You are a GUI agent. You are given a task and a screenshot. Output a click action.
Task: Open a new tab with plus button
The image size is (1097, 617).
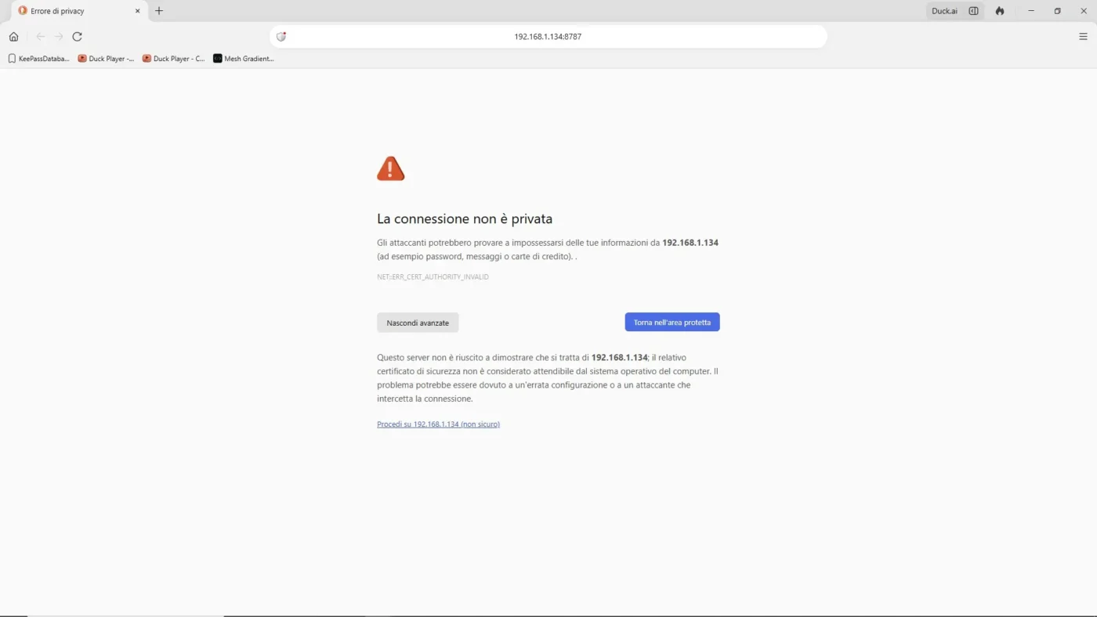(x=159, y=11)
